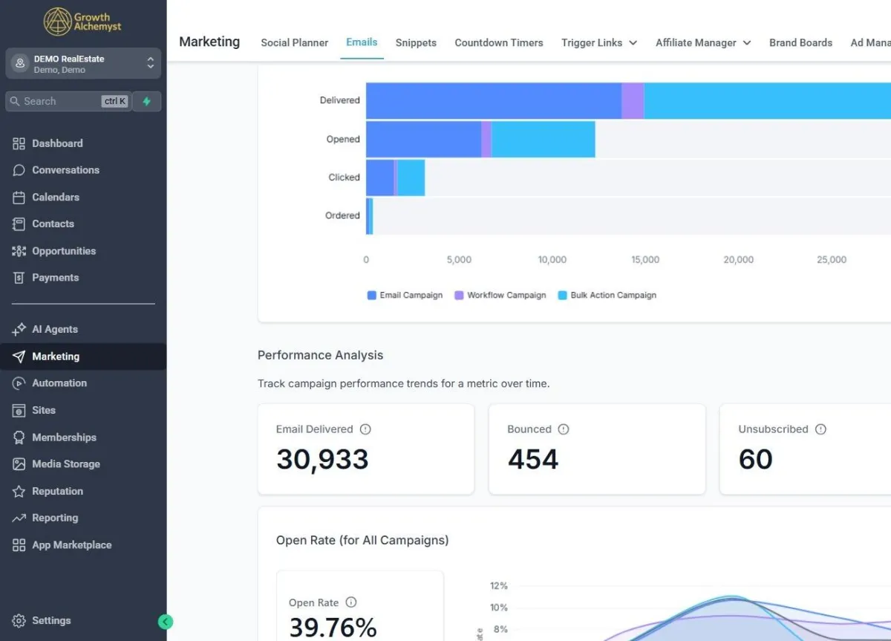Click the Marketing paper plane icon

19,357
